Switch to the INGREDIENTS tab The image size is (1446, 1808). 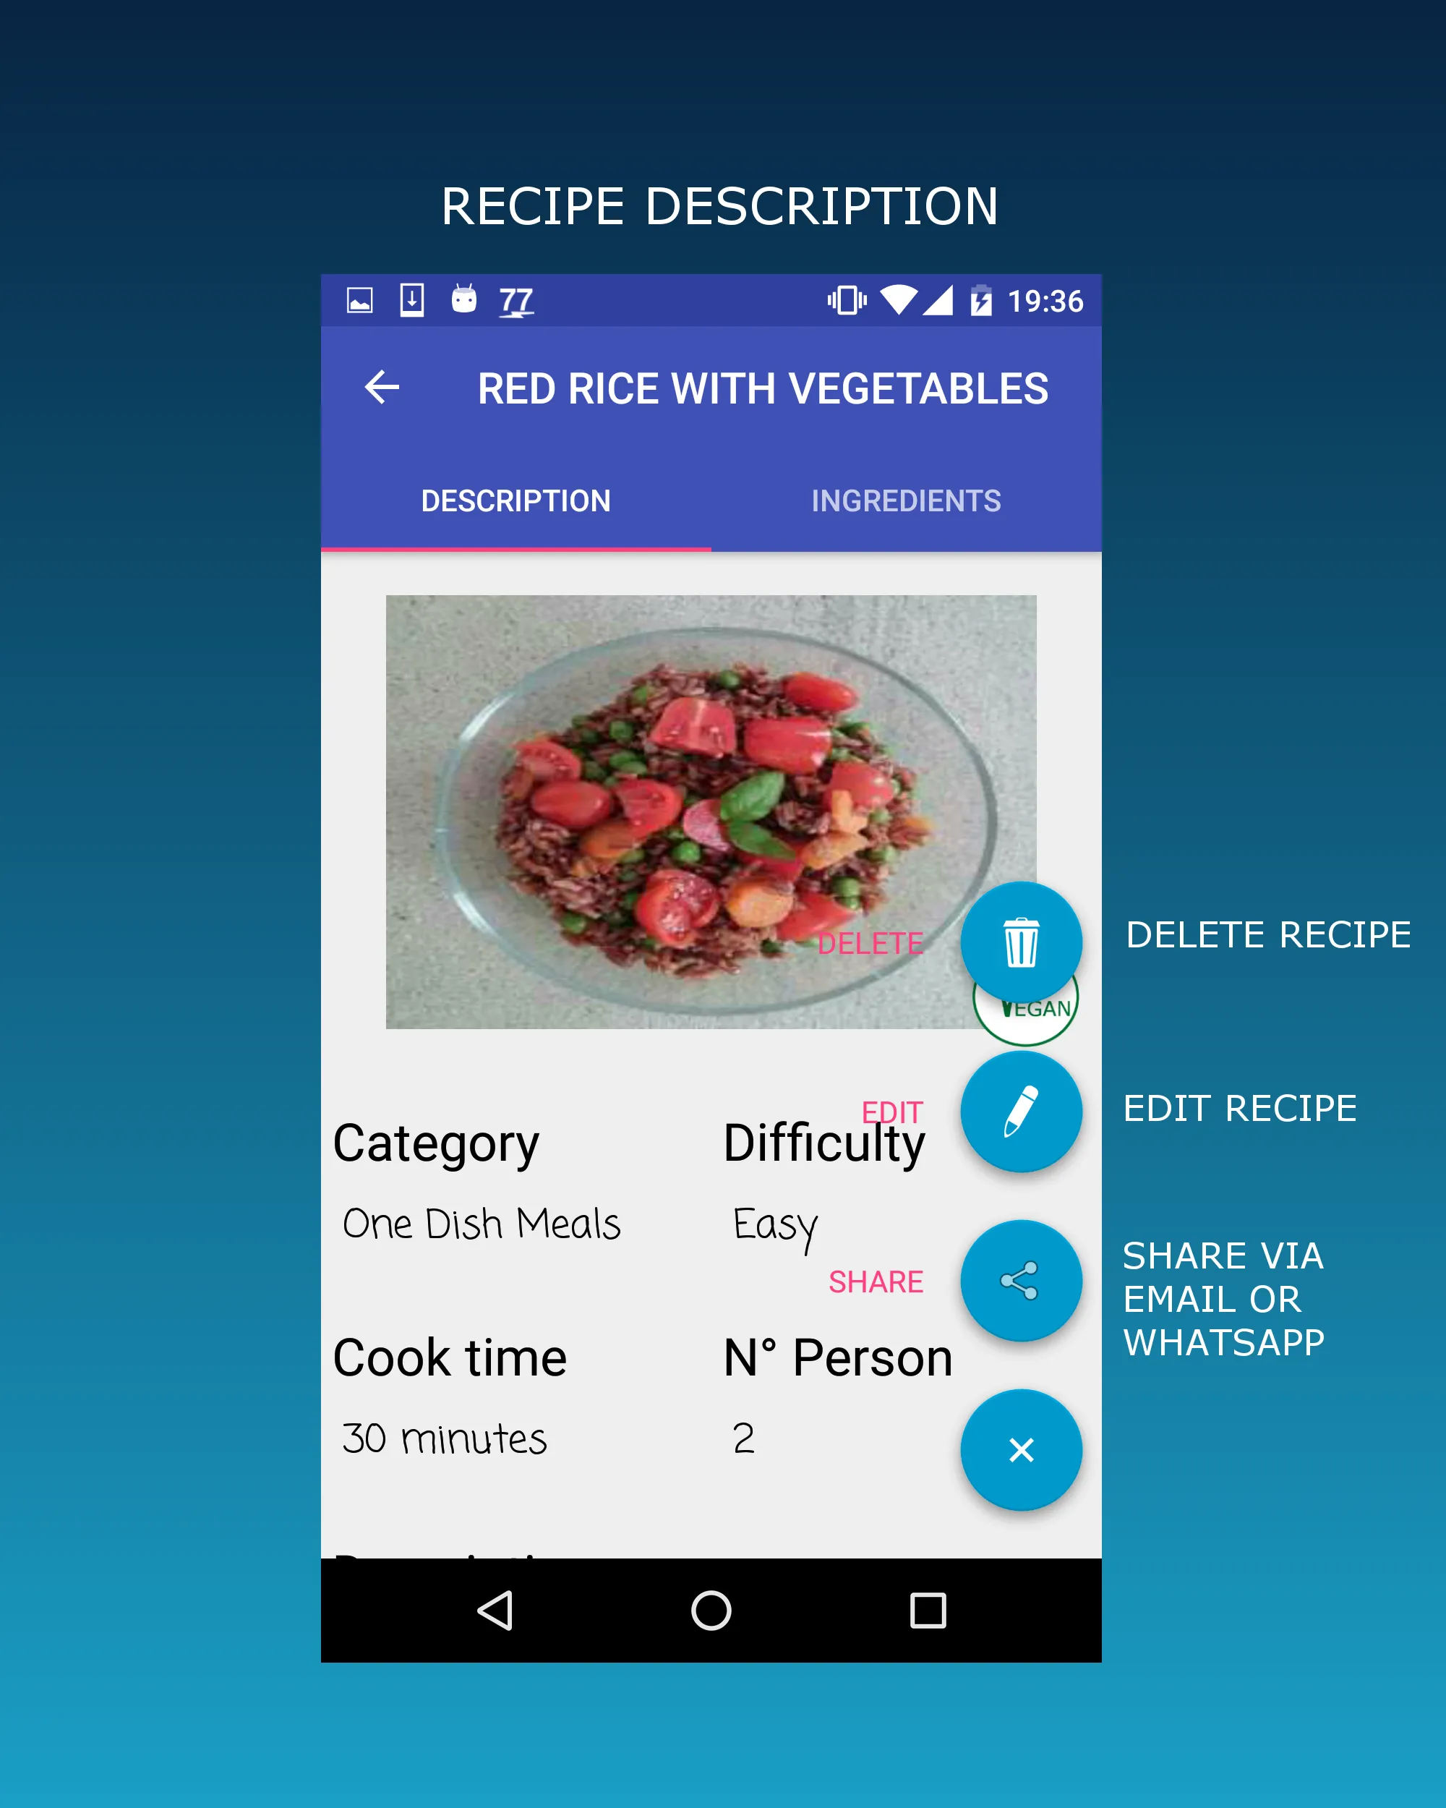(x=906, y=500)
